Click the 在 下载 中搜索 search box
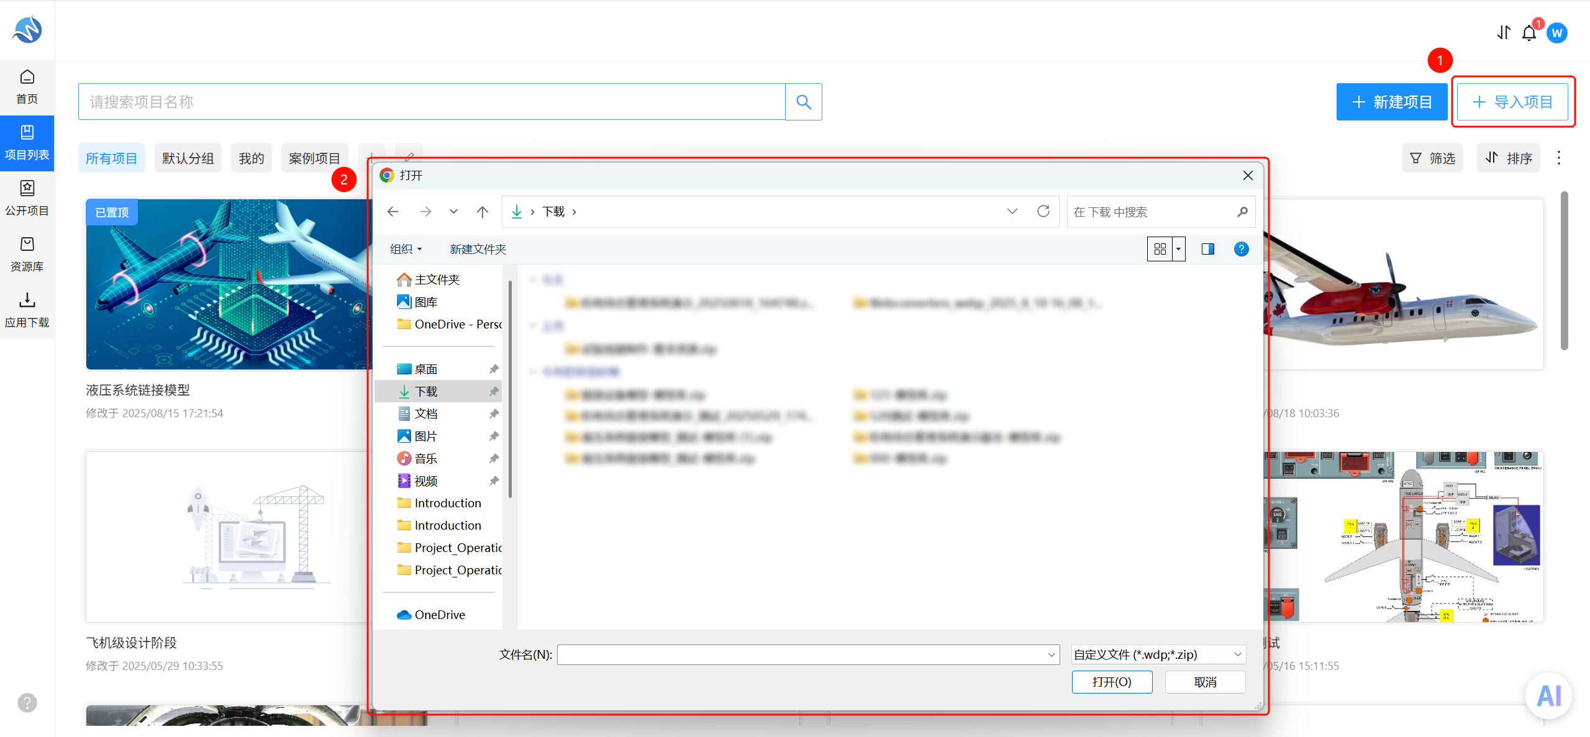Image resolution: width=1590 pixels, height=737 pixels. tap(1160, 212)
